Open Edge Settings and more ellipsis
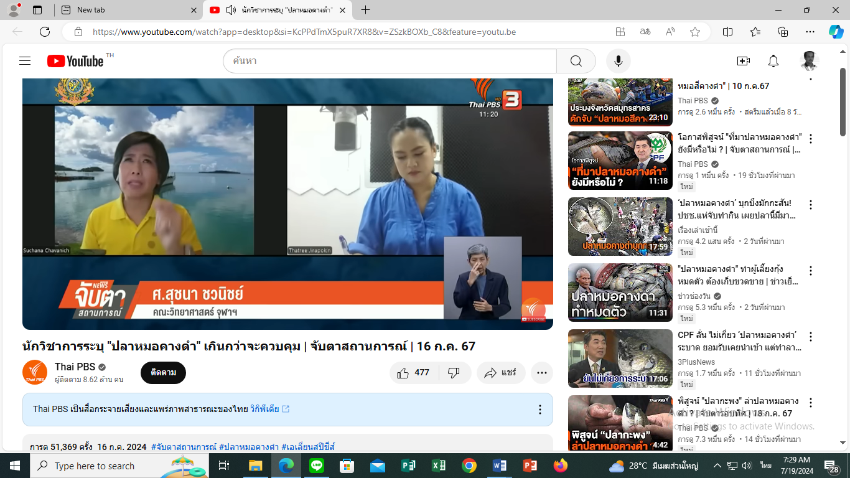Screen dimensions: 850x478 810,32
